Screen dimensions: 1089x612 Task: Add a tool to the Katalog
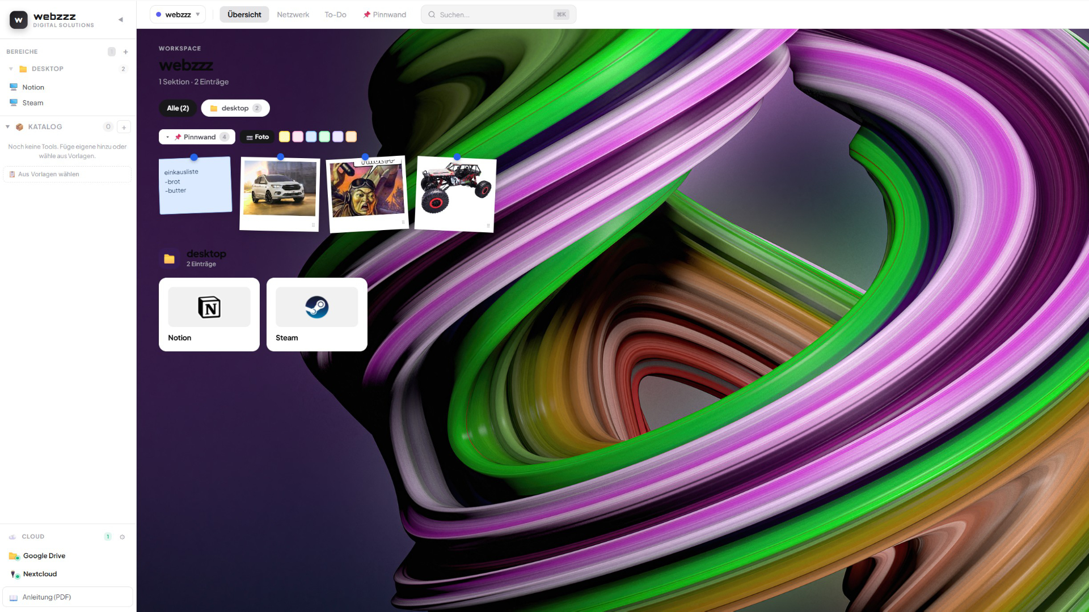(x=124, y=127)
